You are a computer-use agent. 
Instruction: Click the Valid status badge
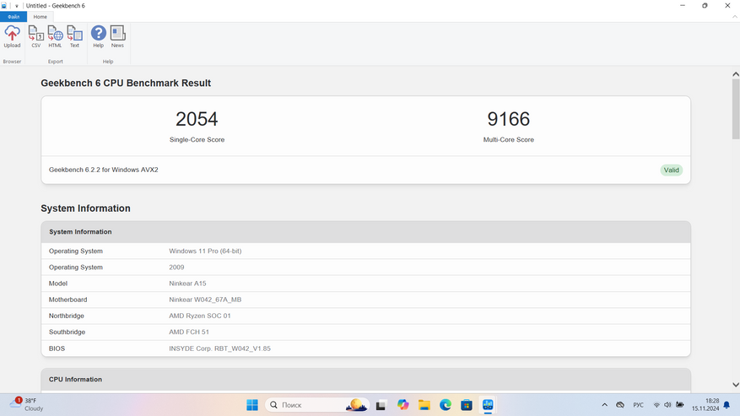click(x=671, y=170)
